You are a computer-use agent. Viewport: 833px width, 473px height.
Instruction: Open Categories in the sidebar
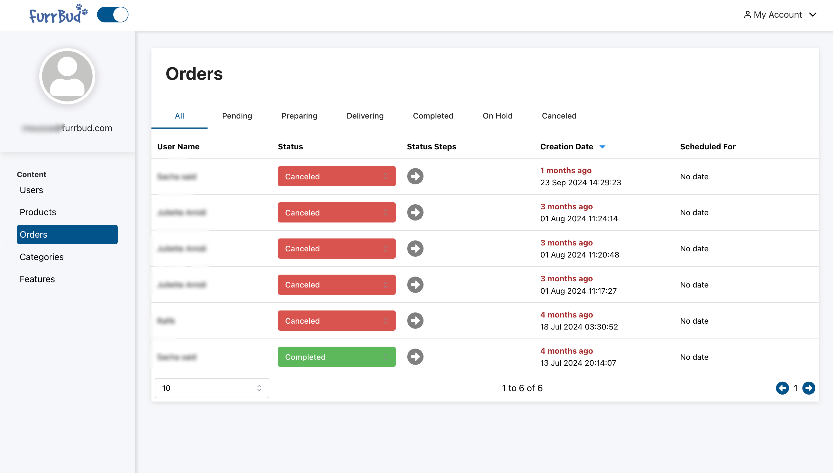click(42, 257)
